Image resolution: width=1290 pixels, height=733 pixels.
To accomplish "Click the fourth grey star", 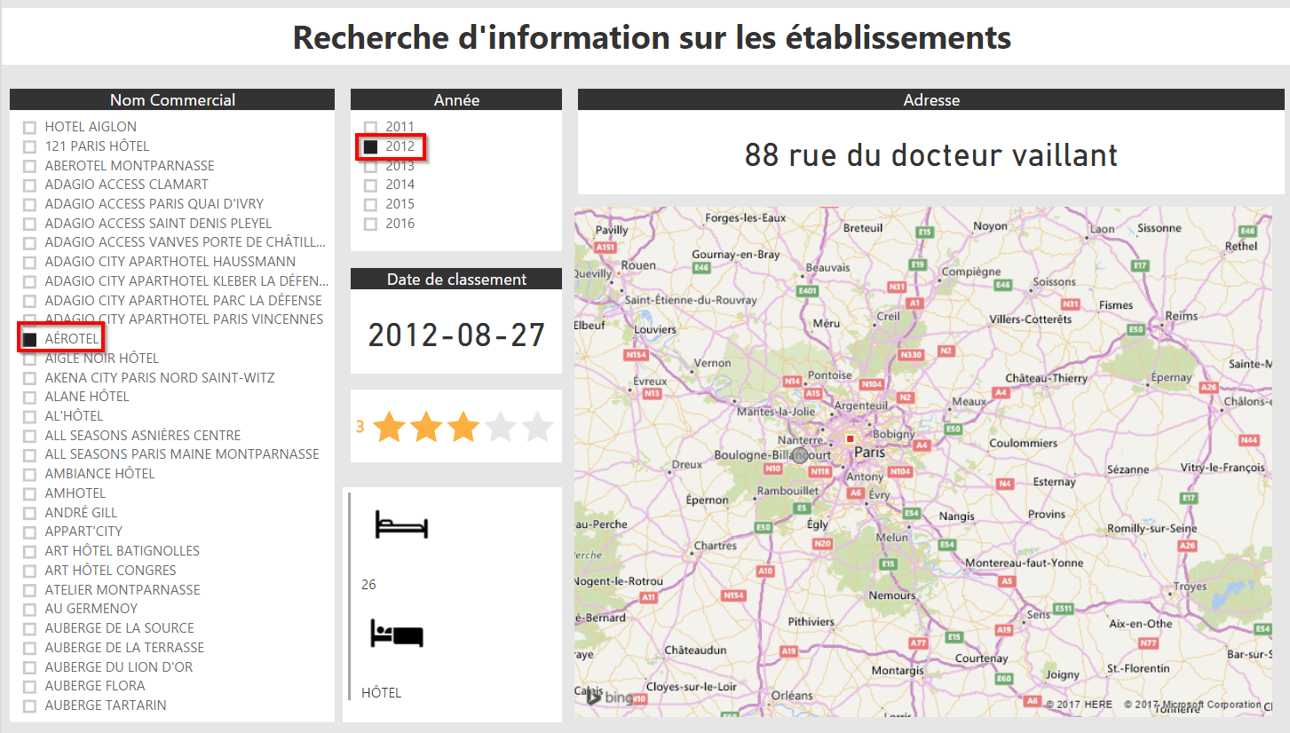I will [x=500, y=427].
